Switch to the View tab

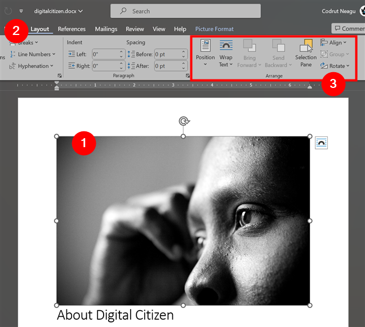point(159,29)
